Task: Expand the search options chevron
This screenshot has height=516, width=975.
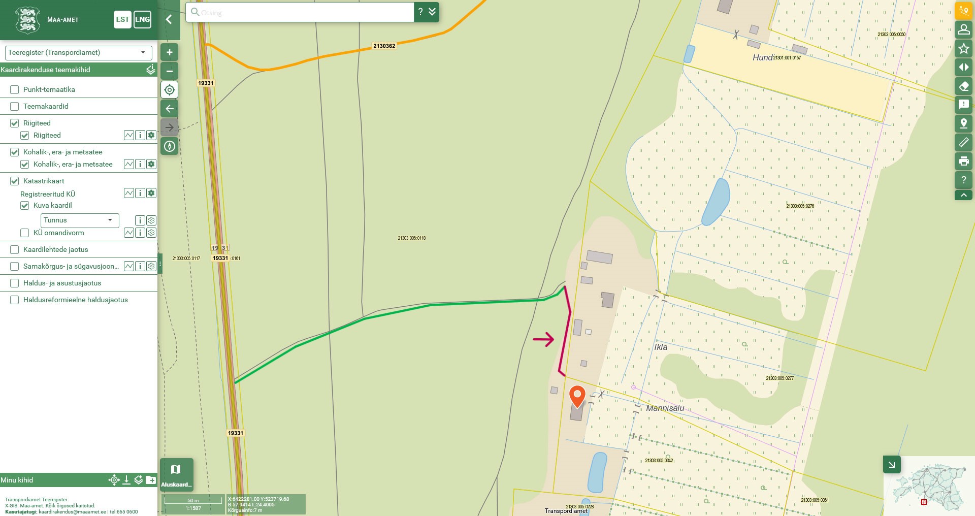Action: tap(432, 12)
